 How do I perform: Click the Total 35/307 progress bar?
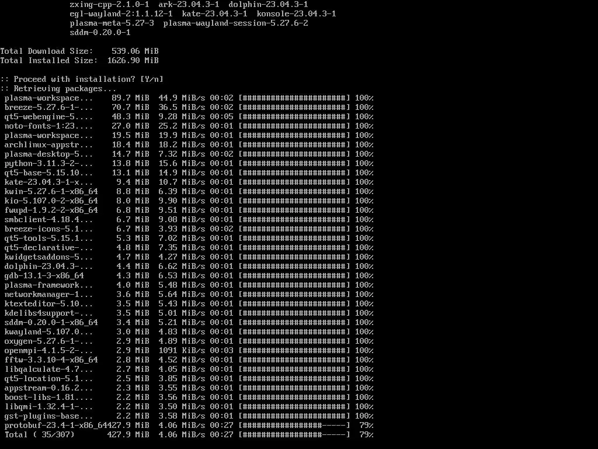pyautogui.click(x=294, y=434)
